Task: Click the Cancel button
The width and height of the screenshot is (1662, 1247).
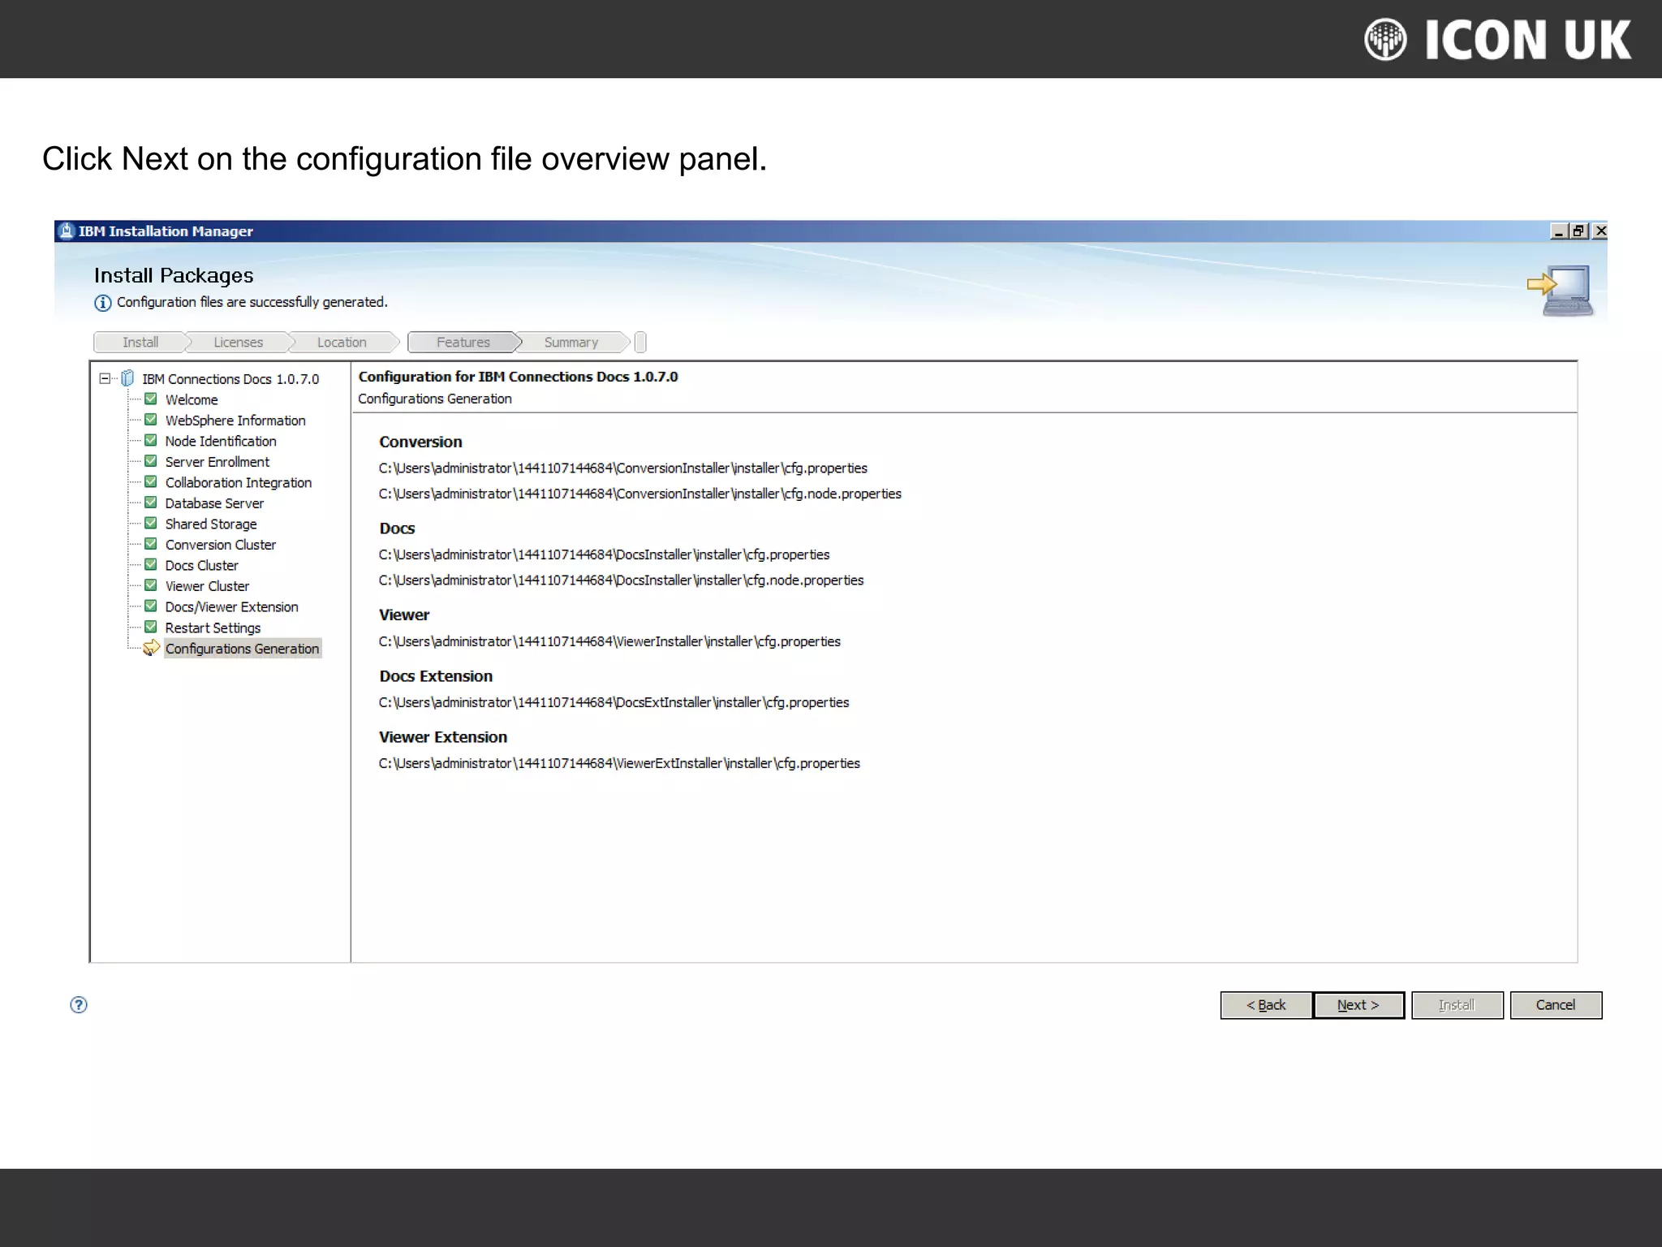Action: click(x=1555, y=1005)
